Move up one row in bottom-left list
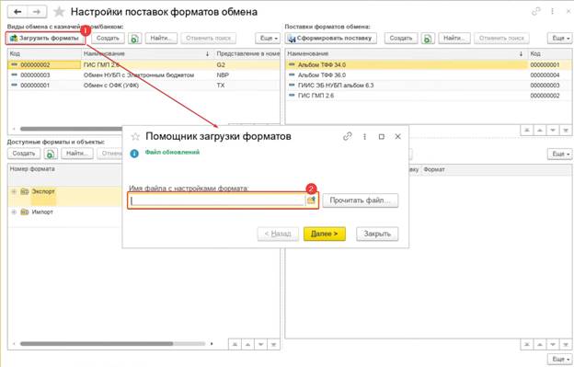The image size is (574, 367). pyautogui.click(x=247, y=344)
